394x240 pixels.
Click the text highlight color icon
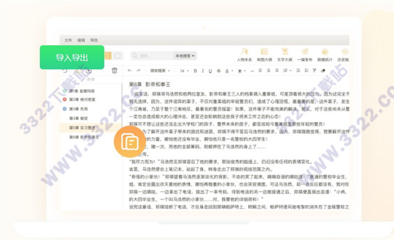click(x=240, y=71)
